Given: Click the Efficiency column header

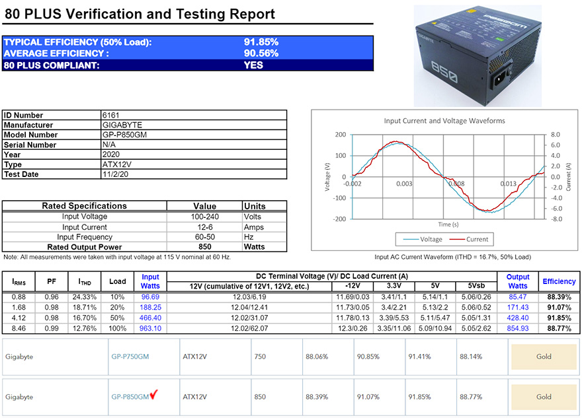Looking at the screenshot, I should tap(559, 281).
